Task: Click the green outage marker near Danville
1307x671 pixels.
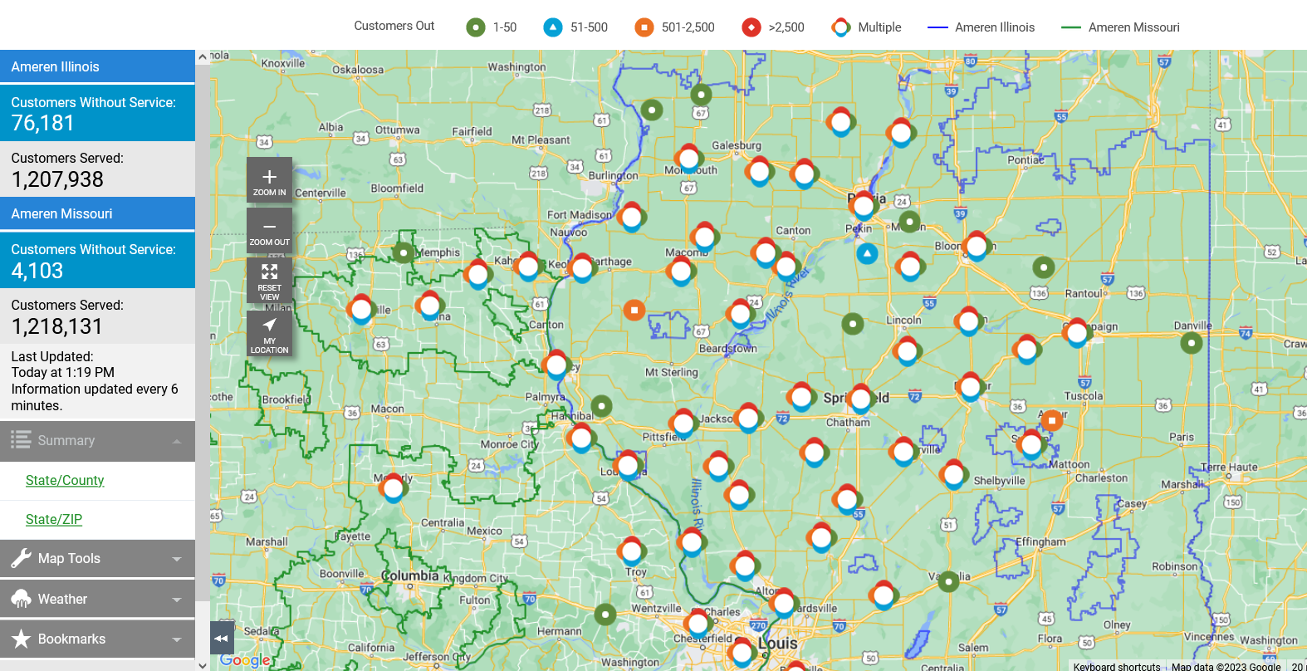Action: (x=1192, y=342)
